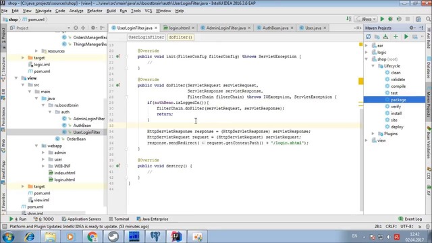The height and width of the screenshot is (243, 432).
Task: Toggle tool window quick access icon in status bar
Action: (x=5, y=227)
